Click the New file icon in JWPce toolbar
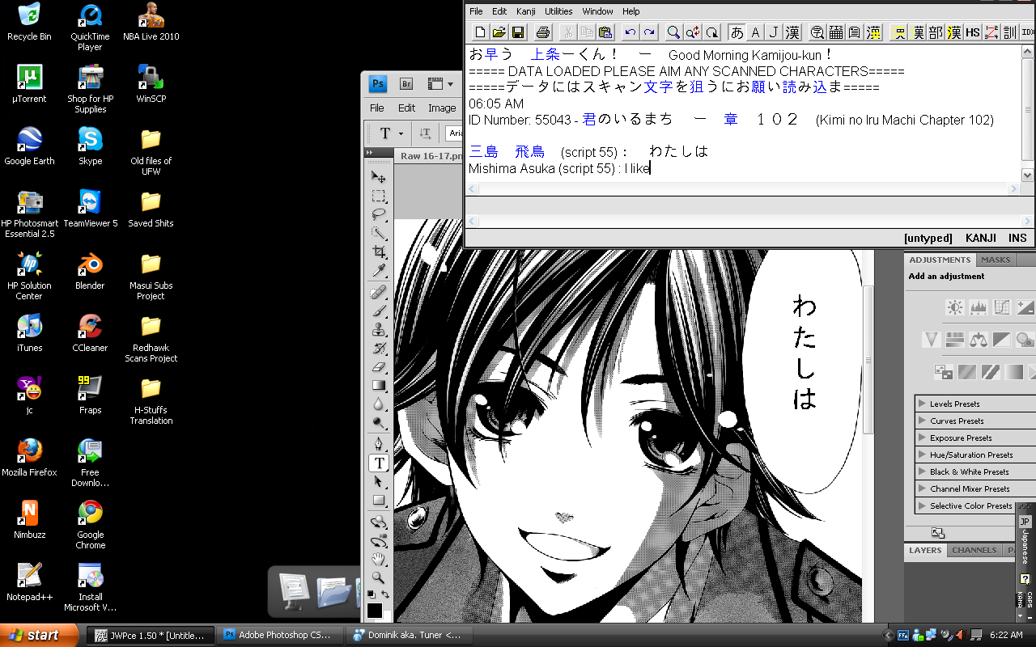This screenshot has height=647, width=1036. [x=481, y=32]
